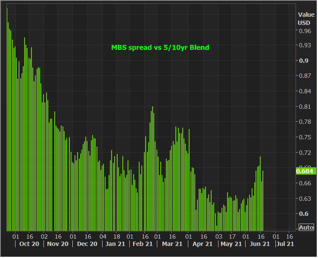Click the Jul 21 month label

pos(285,244)
